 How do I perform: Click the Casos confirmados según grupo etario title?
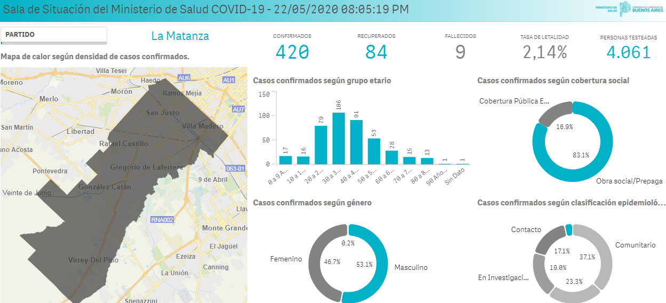[x=322, y=81]
